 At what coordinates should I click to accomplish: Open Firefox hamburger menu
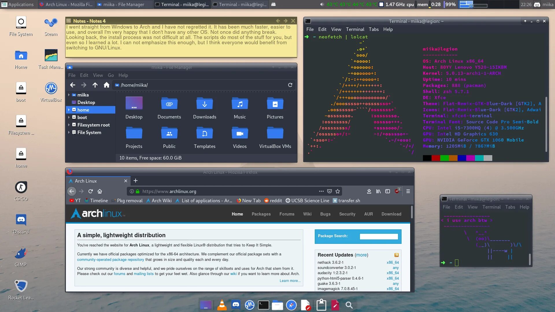(408, 191)
